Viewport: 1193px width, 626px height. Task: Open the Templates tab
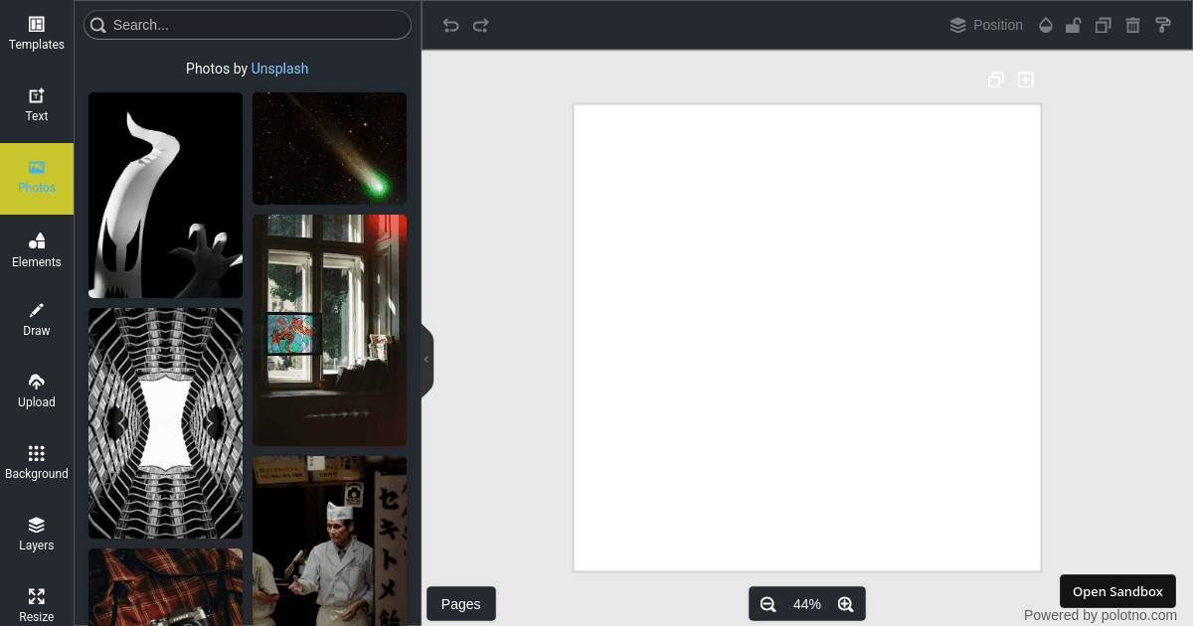[37, 34]
